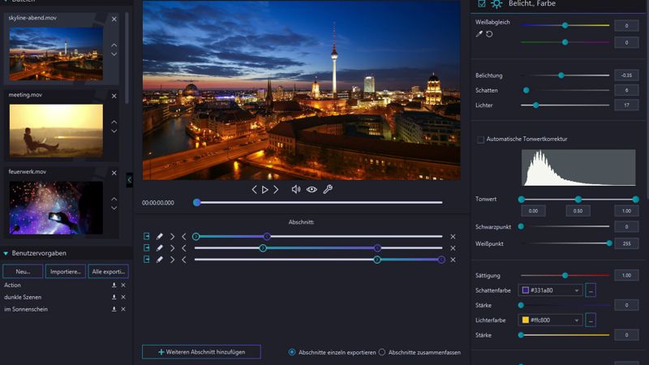Step to previous frame in preview
The height and width of the screenshot is (365, 649).
pos(254,190)
